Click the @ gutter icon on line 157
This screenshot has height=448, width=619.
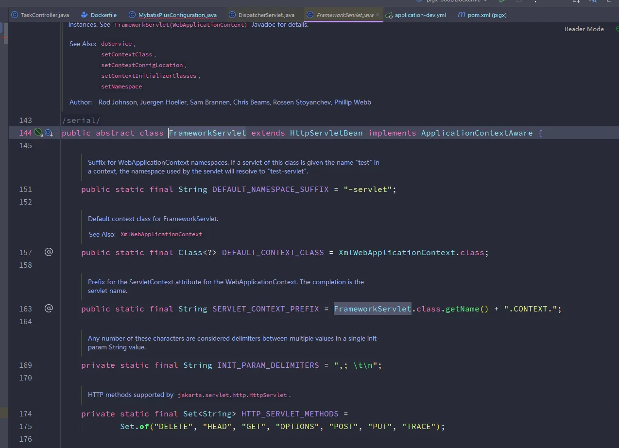coord(49,252)
